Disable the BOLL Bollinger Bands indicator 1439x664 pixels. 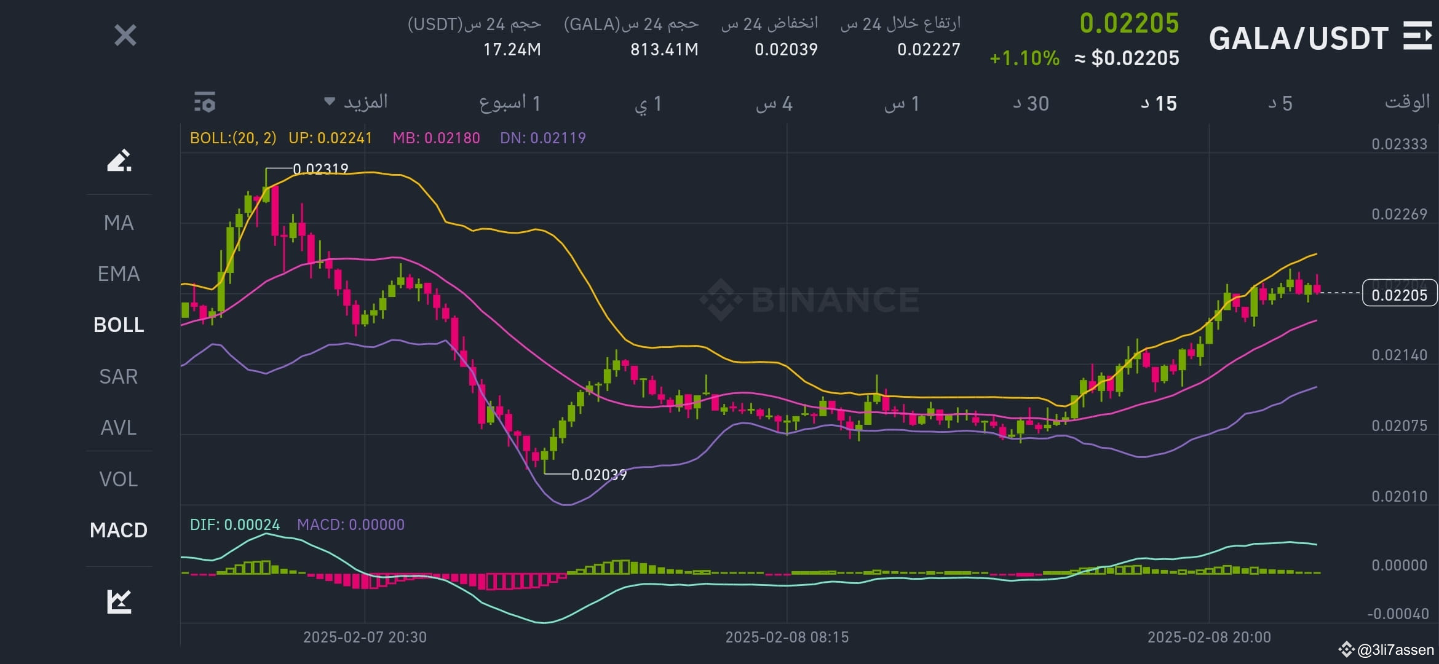point(119,325)
